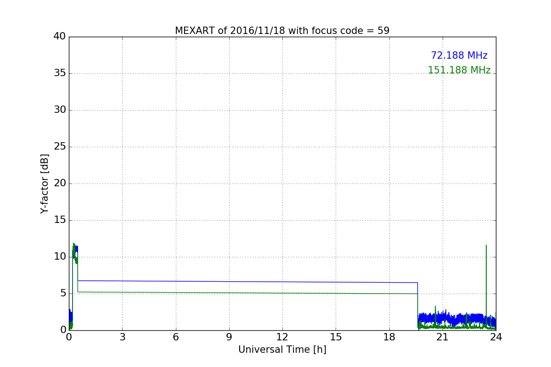The width and height of the screenshot is (551, 367).
Task: Click the plot title 'MEXART of 2016/11/18 with focus code = 59'
Action: point(282,31)
